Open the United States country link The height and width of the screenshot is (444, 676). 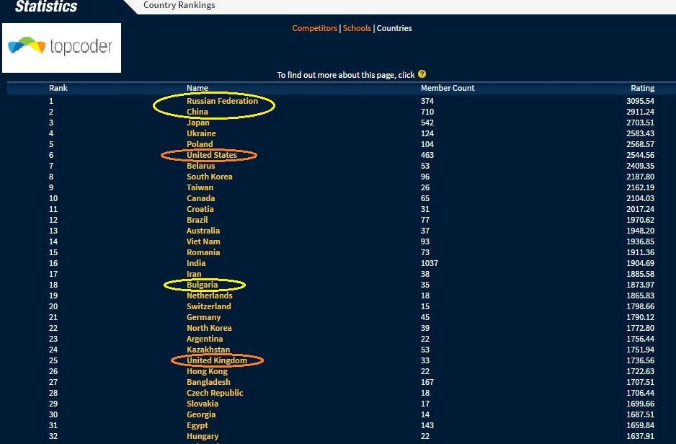(x=212, y=155)
